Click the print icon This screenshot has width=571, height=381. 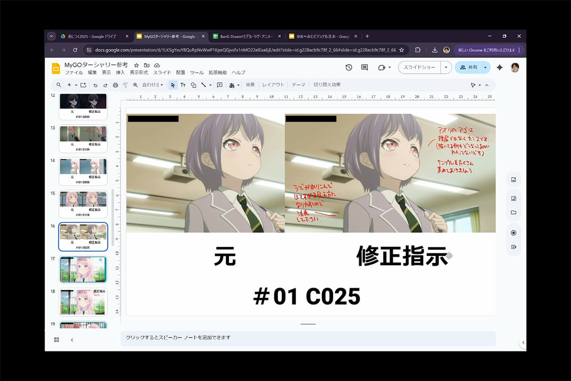[x=116, y=85]
